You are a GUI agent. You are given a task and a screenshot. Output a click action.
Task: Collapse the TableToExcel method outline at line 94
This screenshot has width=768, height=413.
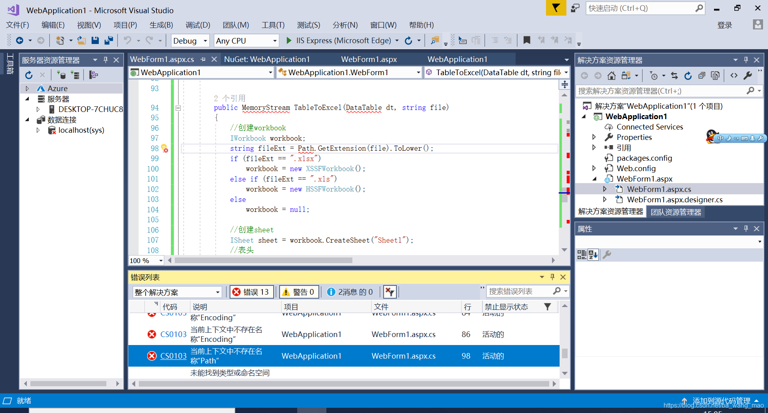(x=178, y=108)
